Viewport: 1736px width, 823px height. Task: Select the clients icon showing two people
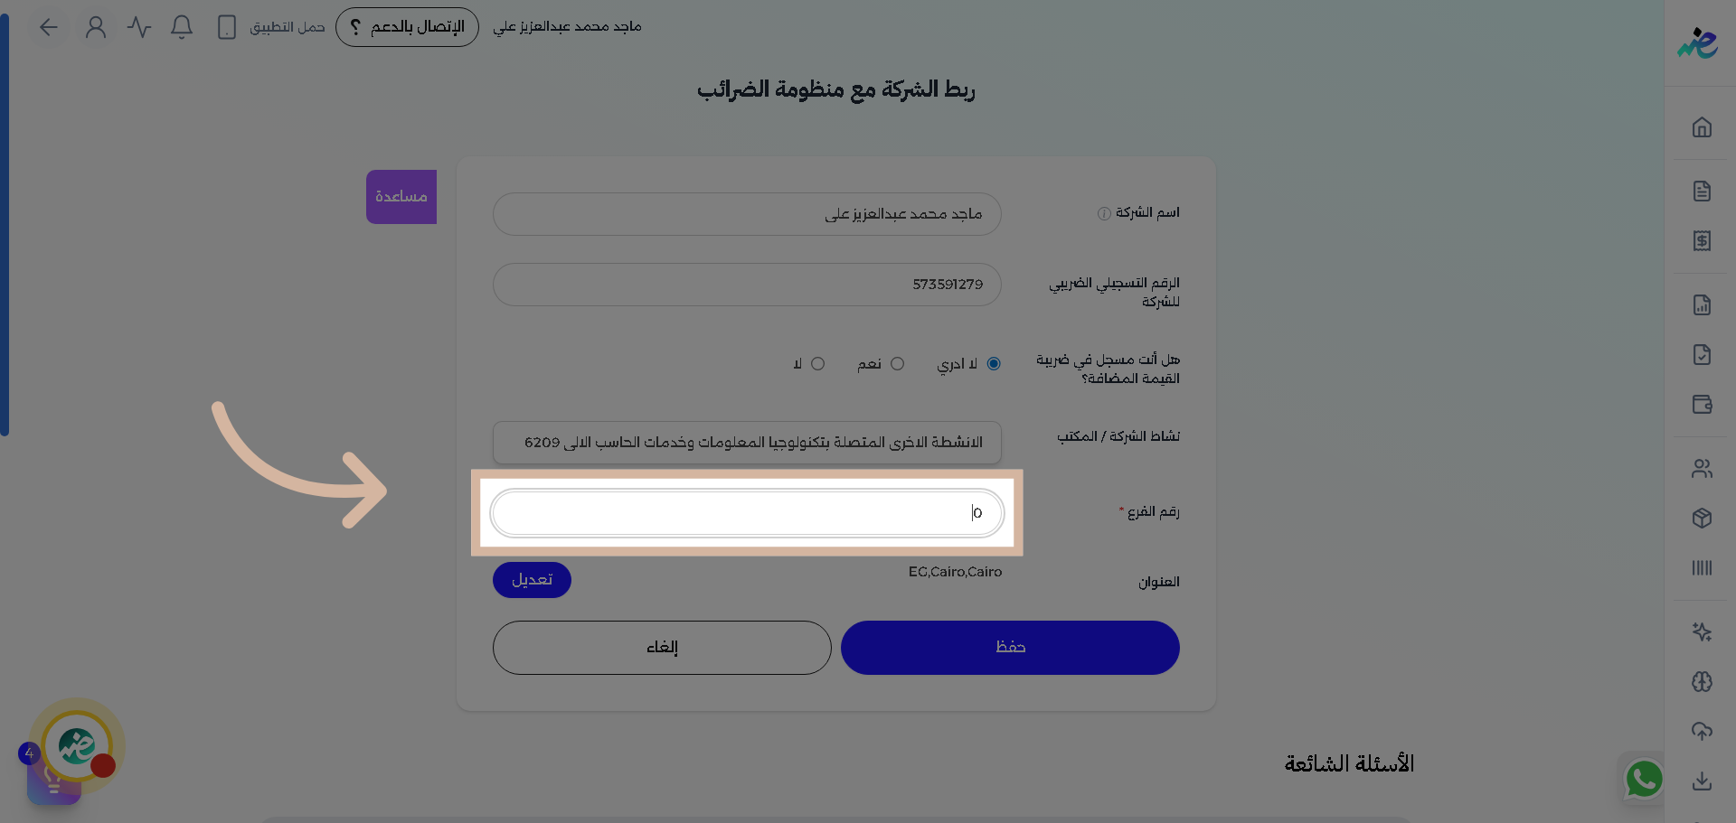tap(1703, 469)
